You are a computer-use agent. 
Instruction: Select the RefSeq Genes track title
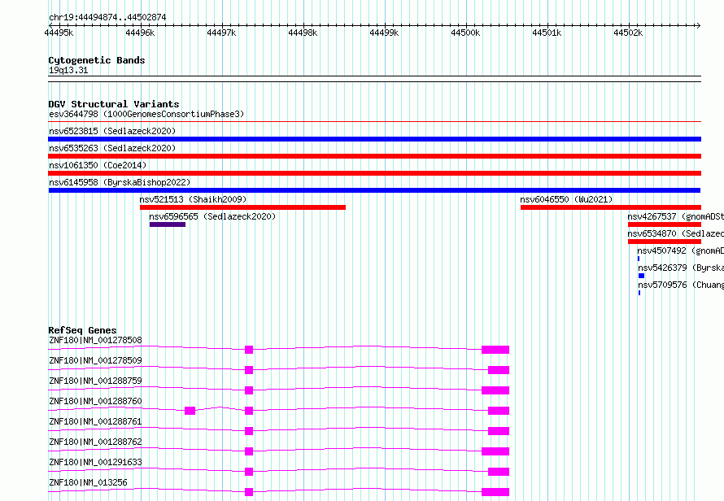pos(83,330)
